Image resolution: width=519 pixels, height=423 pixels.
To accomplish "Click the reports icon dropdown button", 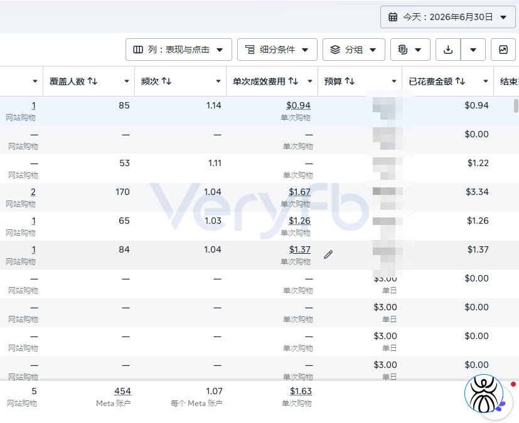I will [x=410, y=50].
